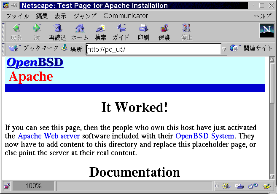Follow the OpenBSD System link
277x194 pixels.
click(x=205, y=136)
